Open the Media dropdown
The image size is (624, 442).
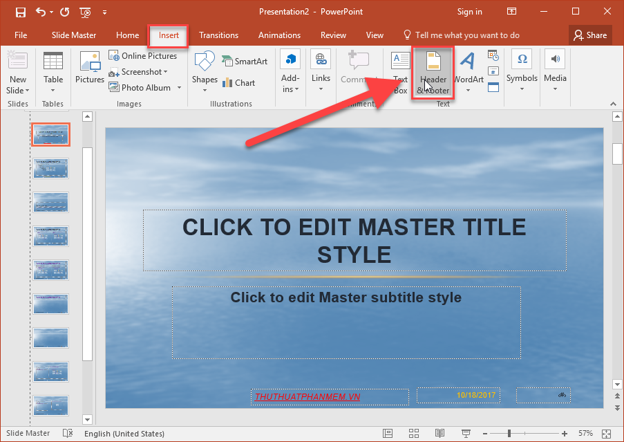(x=555, y=71)
